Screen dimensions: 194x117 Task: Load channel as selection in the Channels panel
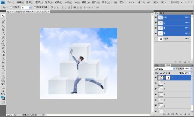176,62
